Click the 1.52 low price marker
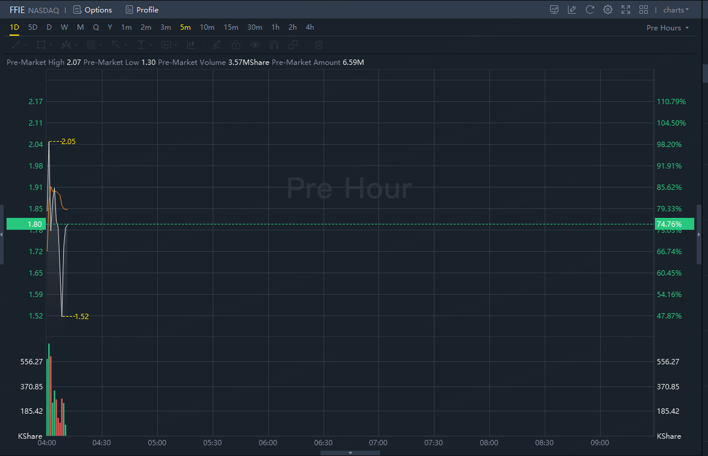This screenshot has width=708, height=456. tap(81, 317)
